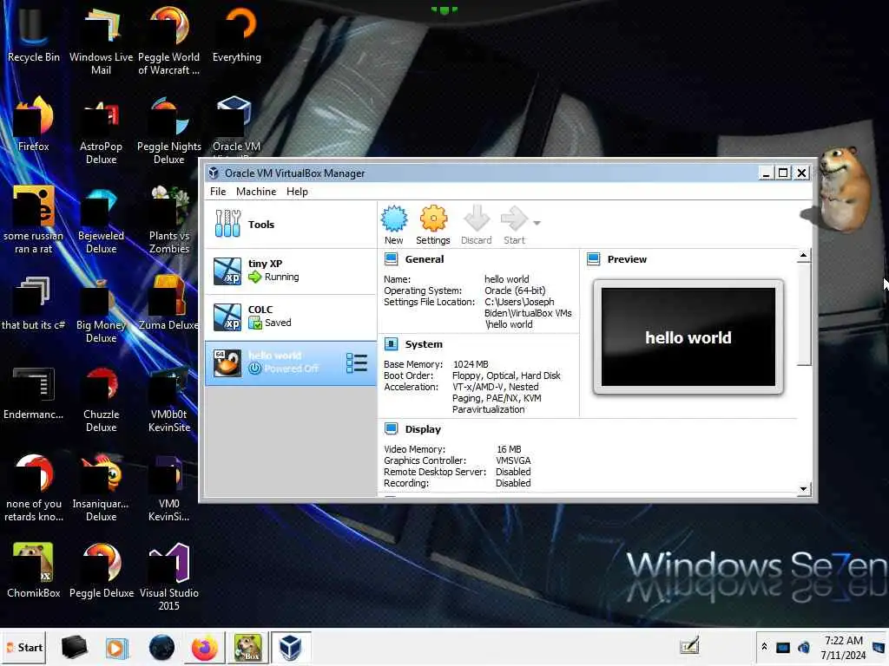889x666 pixels.
Task: Click the Everything desktop icon
Action: click(237, 34)
